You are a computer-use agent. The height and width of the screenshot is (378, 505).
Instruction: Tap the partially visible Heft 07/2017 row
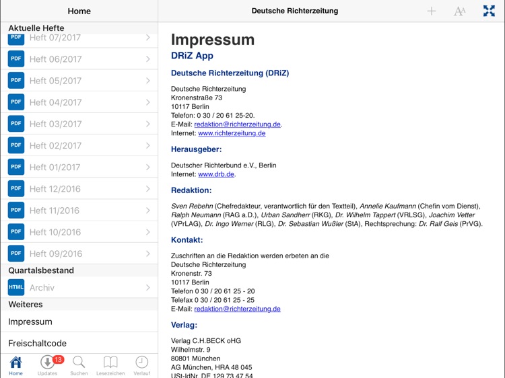[x=79, y=40]
